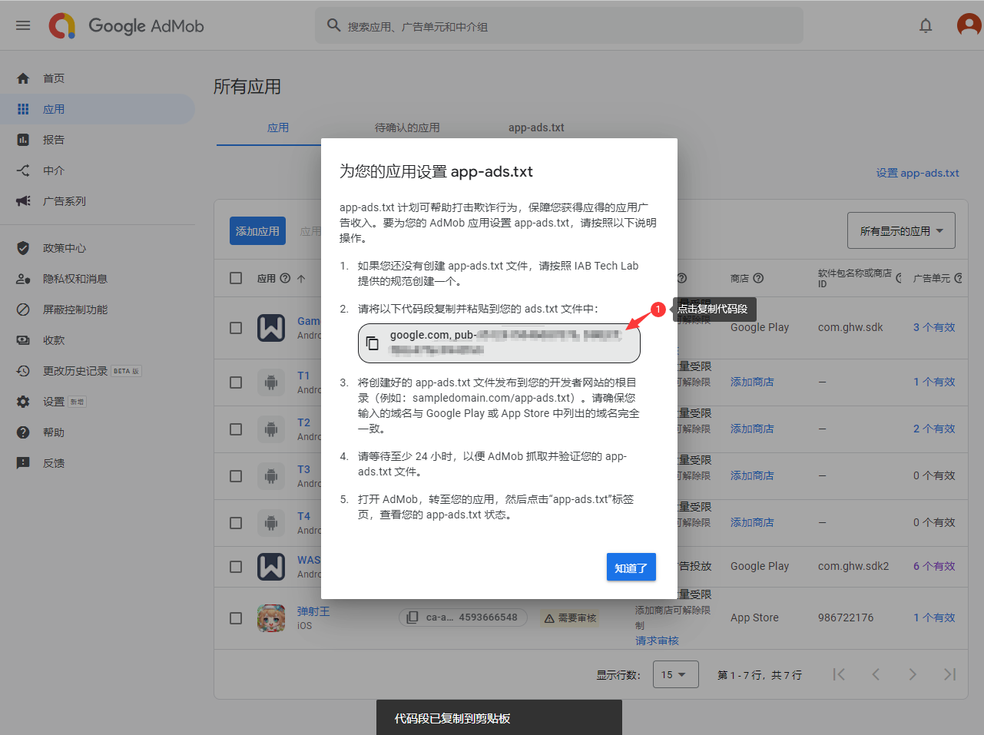The image size is (984, 735).
Task: Open the 显示行数 rows dropdown
Action: [675, 674]
